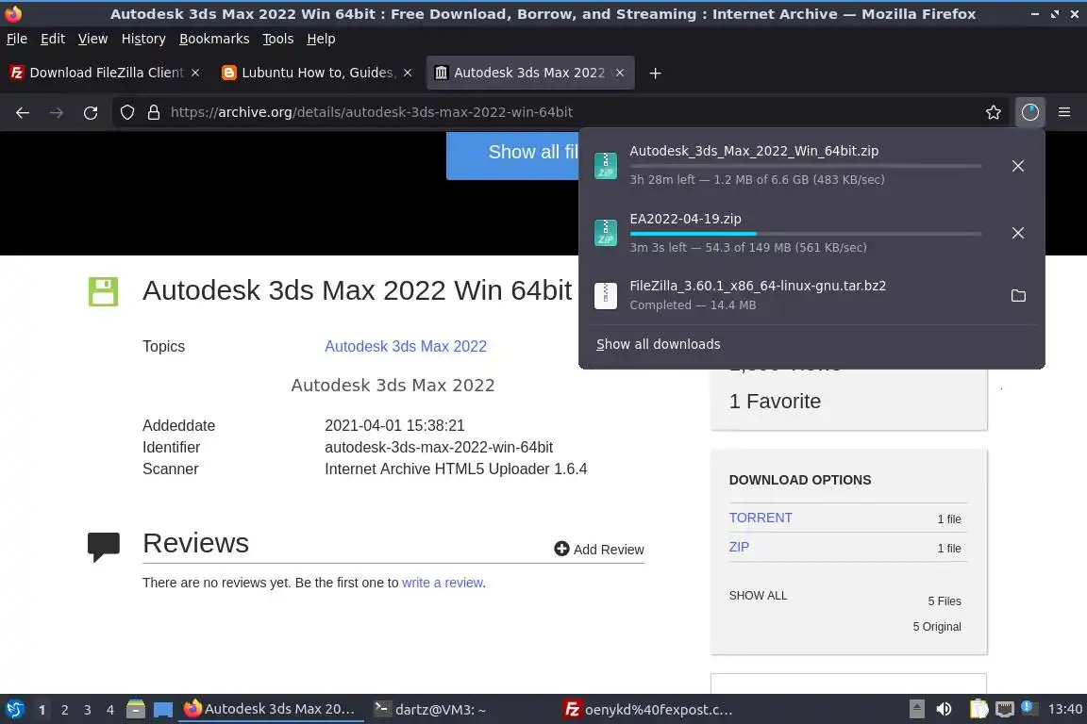Switch to virtual desktop 2
Image resolution: width=1087 pixels, height=724 pixels.
coord(64,710)
